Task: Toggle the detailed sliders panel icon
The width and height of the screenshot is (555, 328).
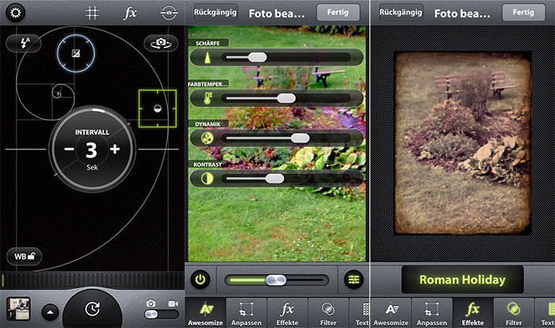Action: (x=354, y=280)
